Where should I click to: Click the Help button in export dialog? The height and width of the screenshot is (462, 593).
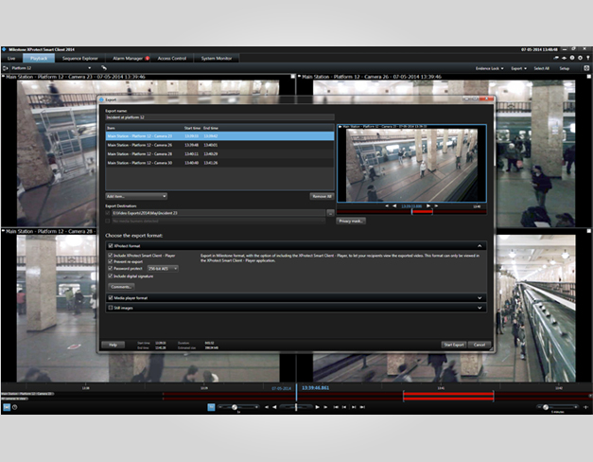coord(113,345)
